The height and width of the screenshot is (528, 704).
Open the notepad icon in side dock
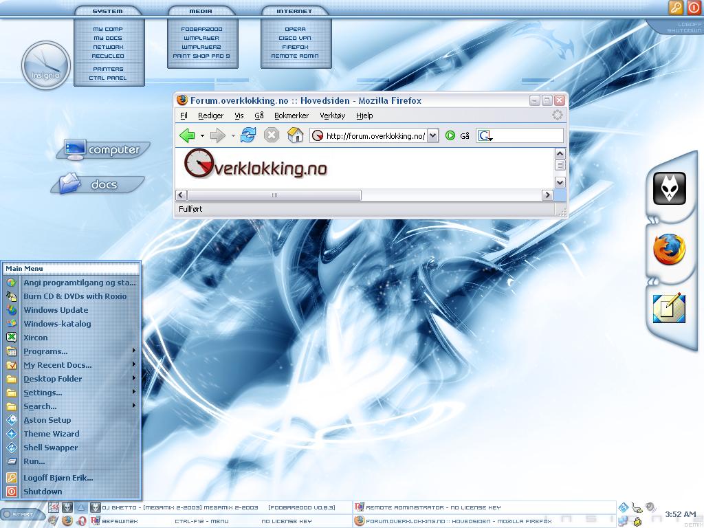669,308
